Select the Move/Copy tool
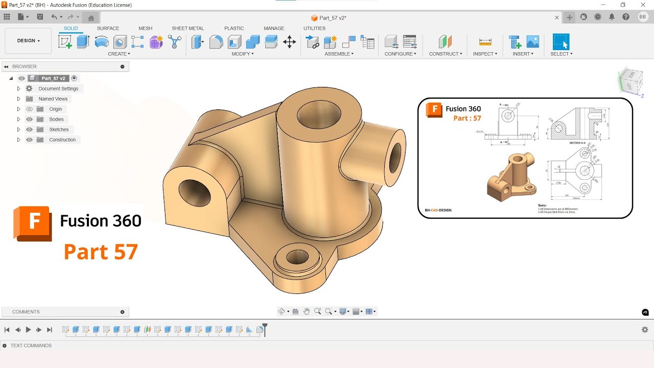Viewport: 654px width, 368px height. coord(290,42)
